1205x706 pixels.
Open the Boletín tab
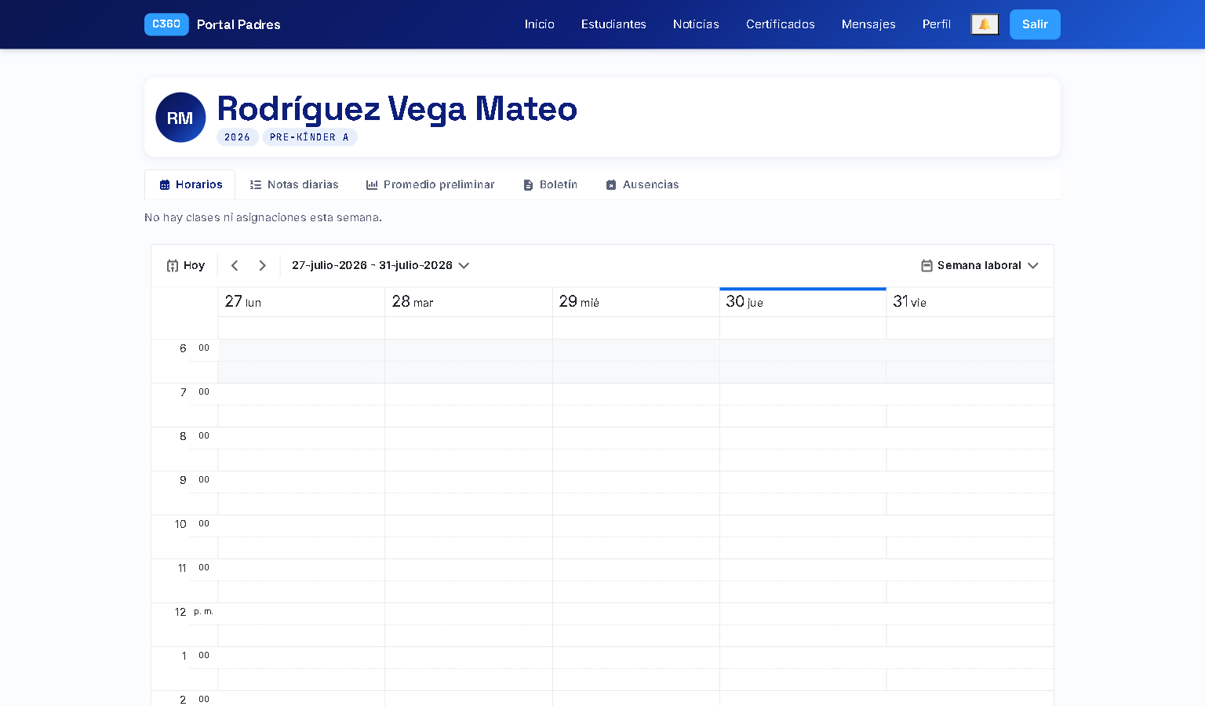551,185
